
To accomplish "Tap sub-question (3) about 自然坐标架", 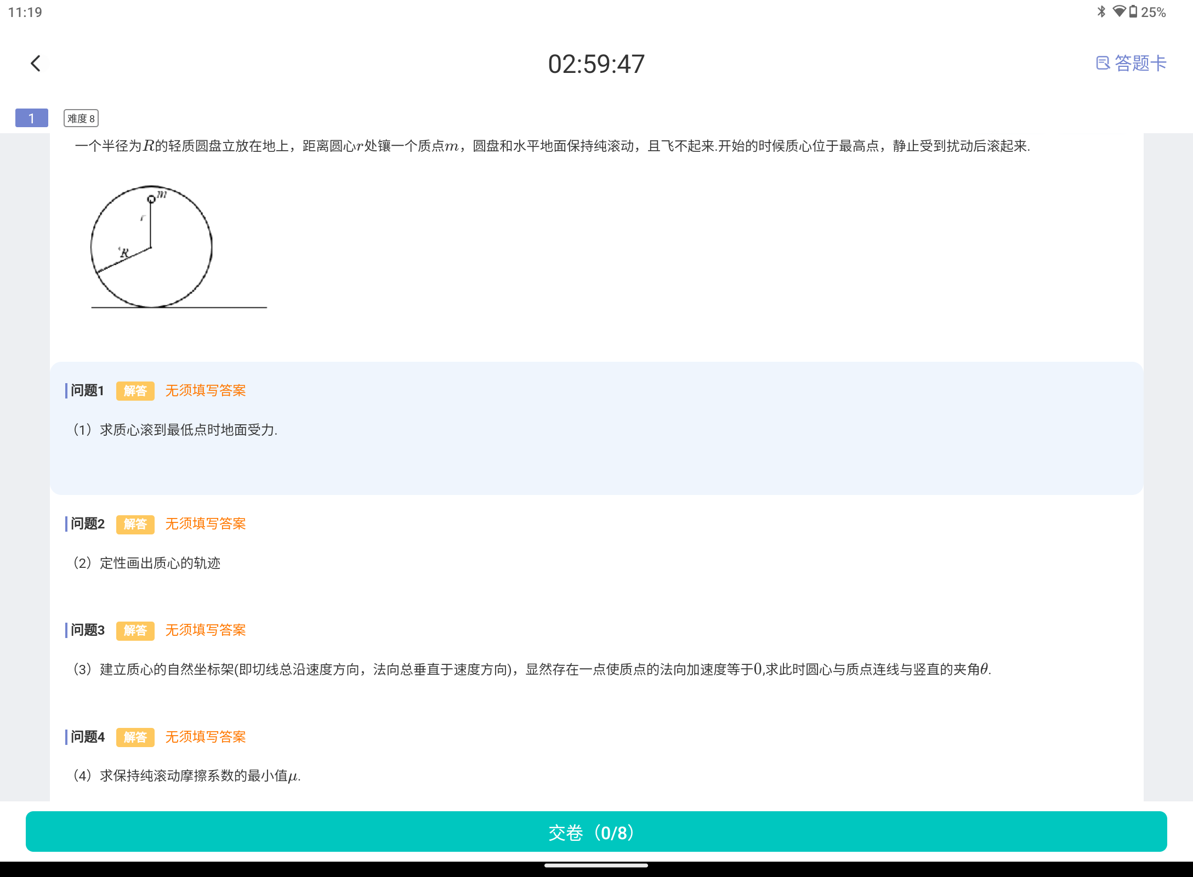I will (532, 670).
